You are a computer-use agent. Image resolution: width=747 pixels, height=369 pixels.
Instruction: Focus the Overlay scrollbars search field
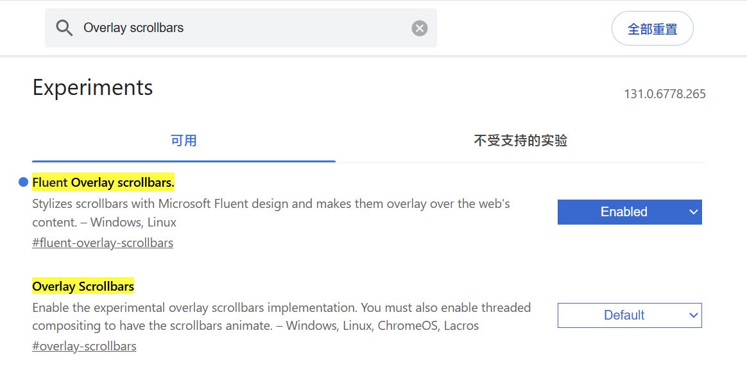pyautogui.click(x=244, y=28)
